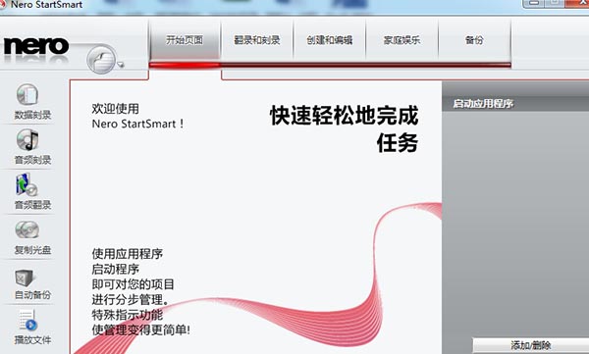Click the 启动应用程序 panel header
Screen dimensions: 589x354
click(515, 103)
